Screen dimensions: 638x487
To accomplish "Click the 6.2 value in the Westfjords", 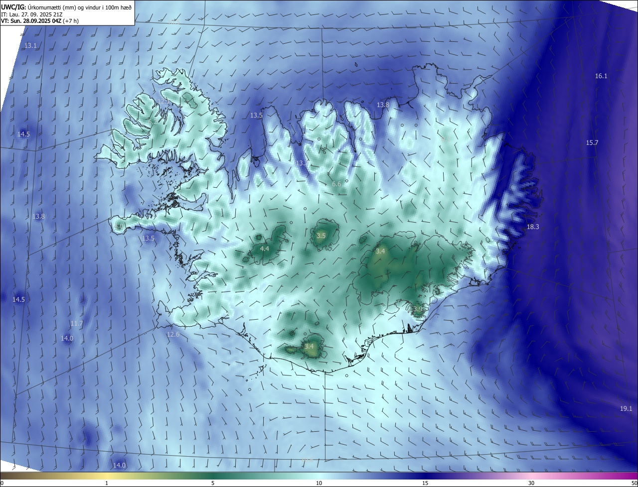I will point(153,122).
